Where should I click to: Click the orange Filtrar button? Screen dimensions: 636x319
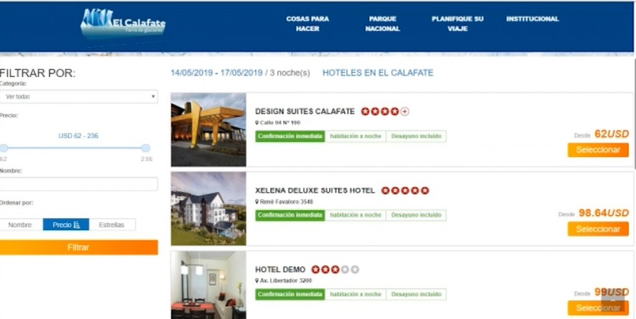point(79,248)
